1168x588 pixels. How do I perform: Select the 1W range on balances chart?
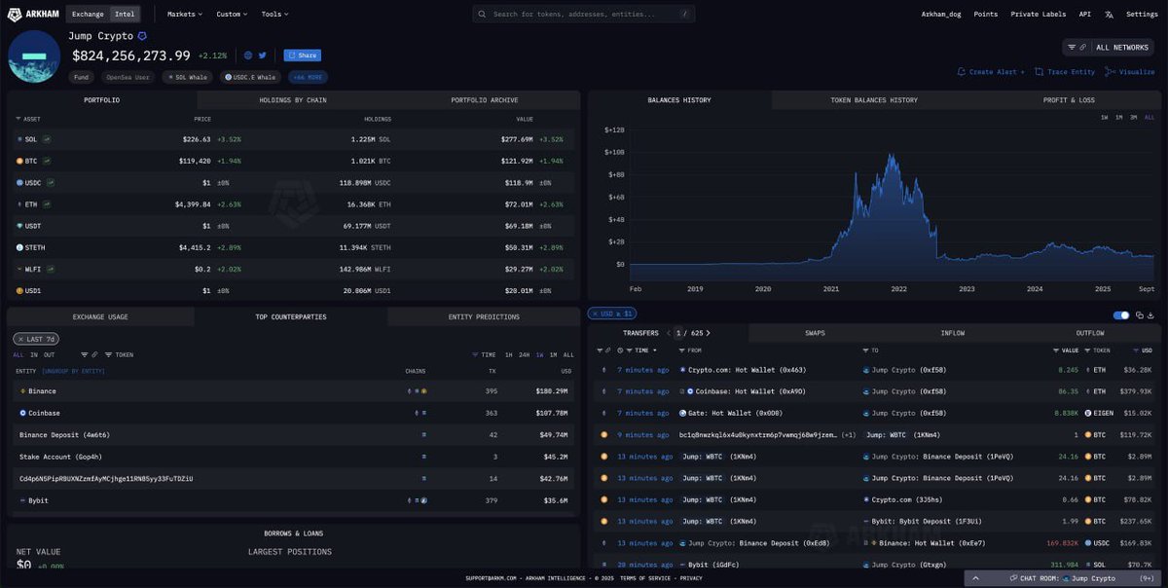(x=1104, y=117)
